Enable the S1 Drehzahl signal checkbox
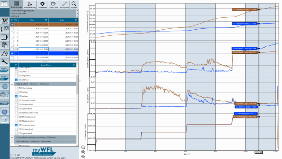The height and width of the screenshot is (159, 282). click(x=16, y=92)
